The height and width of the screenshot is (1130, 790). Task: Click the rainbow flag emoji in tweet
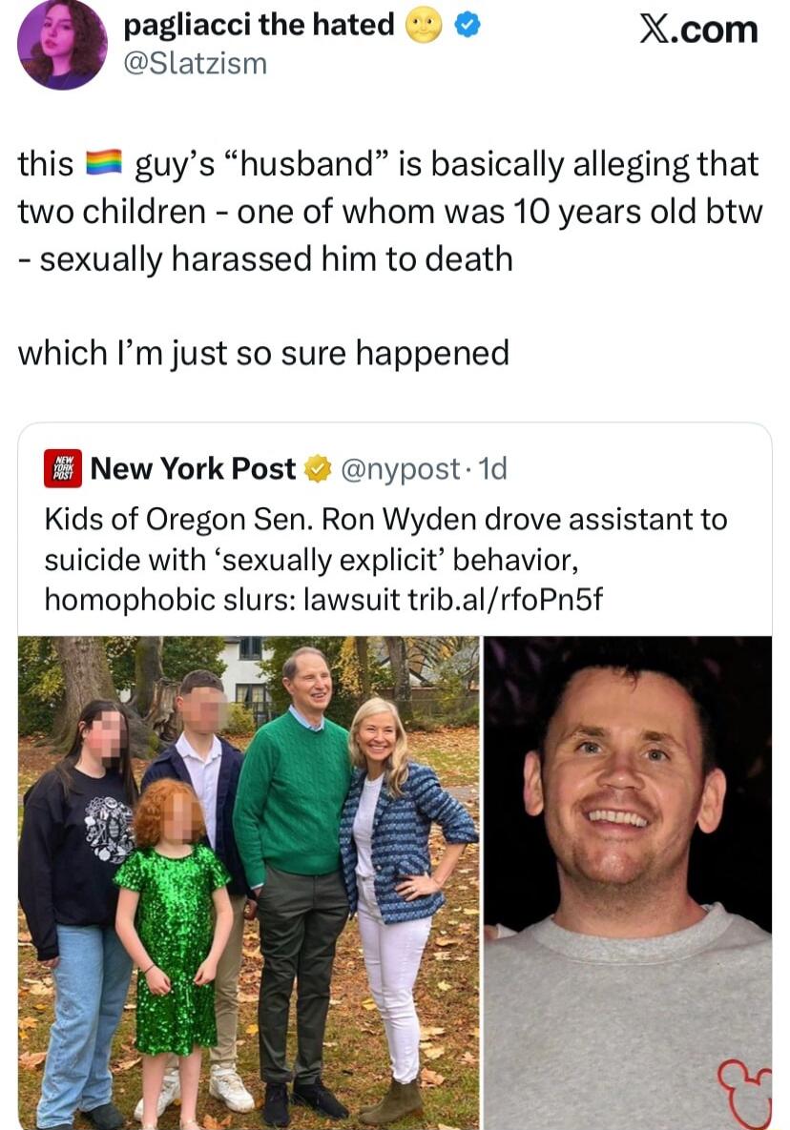click(105, 164)
